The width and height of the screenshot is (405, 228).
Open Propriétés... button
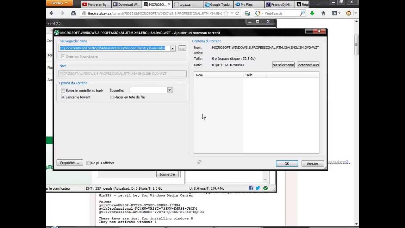tap(70, 163)
